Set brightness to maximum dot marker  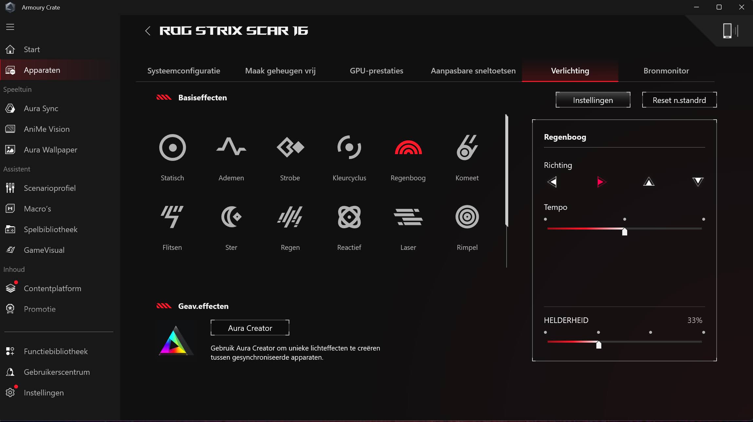click(704, 332)
